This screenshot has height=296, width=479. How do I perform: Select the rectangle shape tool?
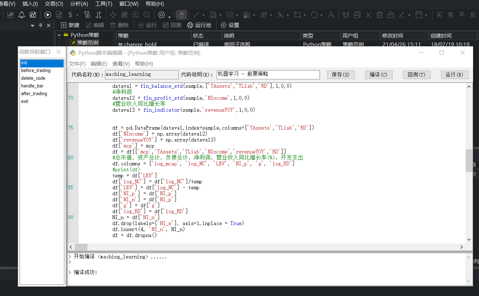click(297, 15)
